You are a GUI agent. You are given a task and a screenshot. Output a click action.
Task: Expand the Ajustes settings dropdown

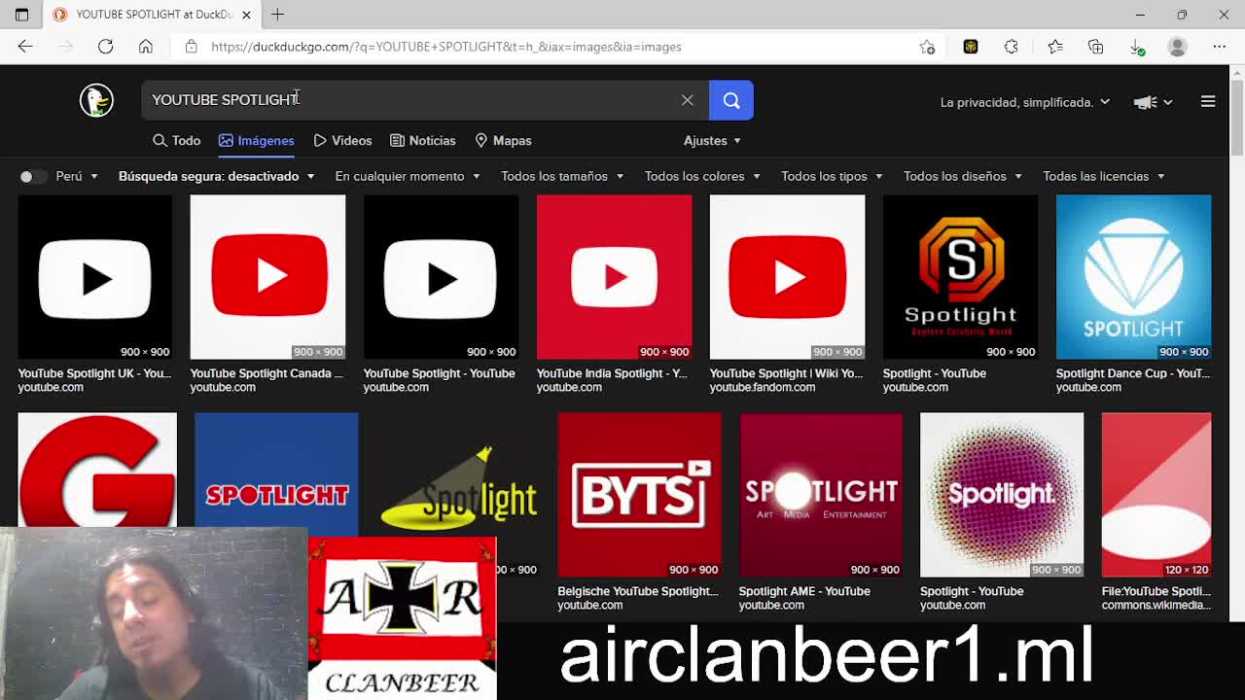pos(712,141)
